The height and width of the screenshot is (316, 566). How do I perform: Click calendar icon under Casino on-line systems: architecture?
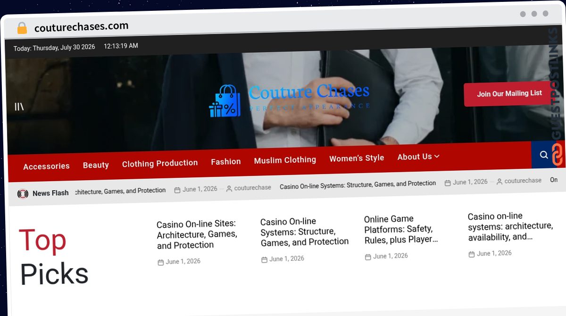pos(472,254)
